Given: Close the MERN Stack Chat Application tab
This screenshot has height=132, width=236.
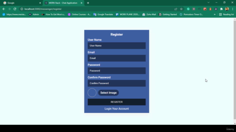Looking at the screenshot, I should point(81,3).
